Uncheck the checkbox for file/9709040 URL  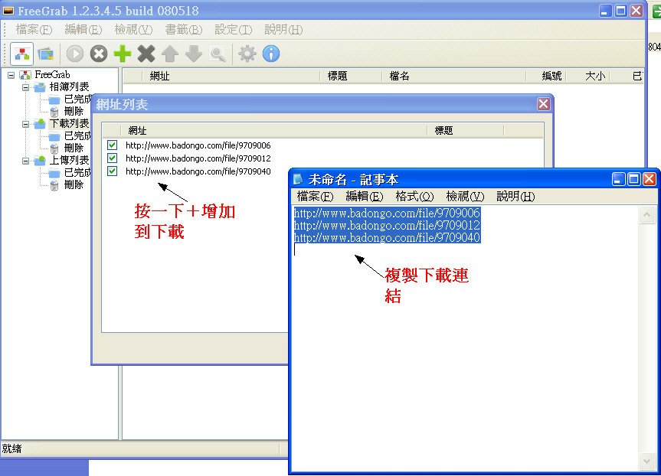(112, 171)
